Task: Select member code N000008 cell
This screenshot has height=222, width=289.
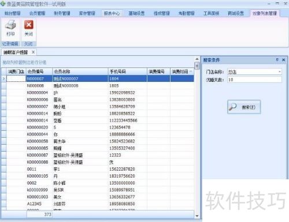Action: (x=39, y=85)
